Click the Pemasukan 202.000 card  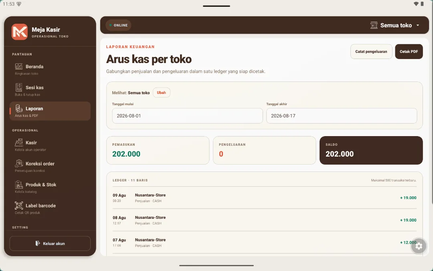tap(158, 150)
